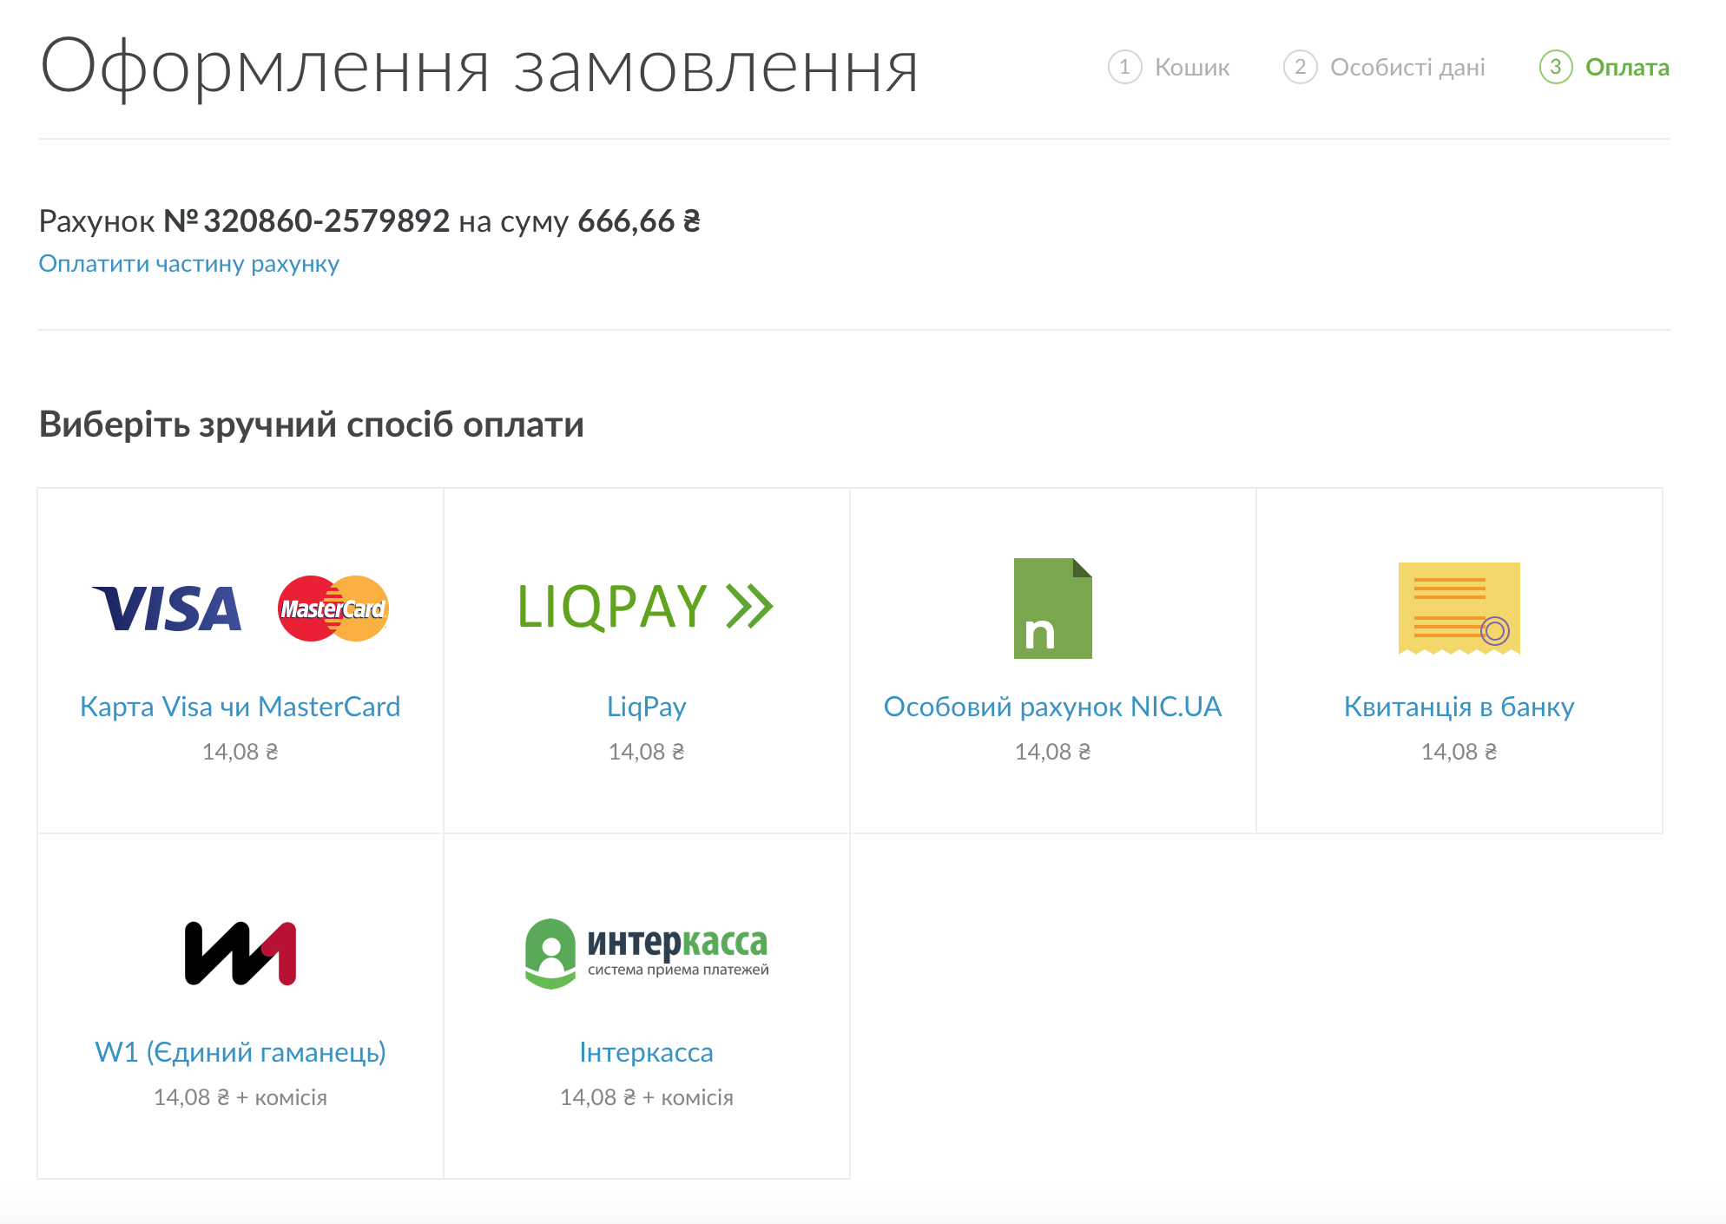Click the VISA logo
This screenshot has width=1726, height=1224.
[x=167, y=608]
